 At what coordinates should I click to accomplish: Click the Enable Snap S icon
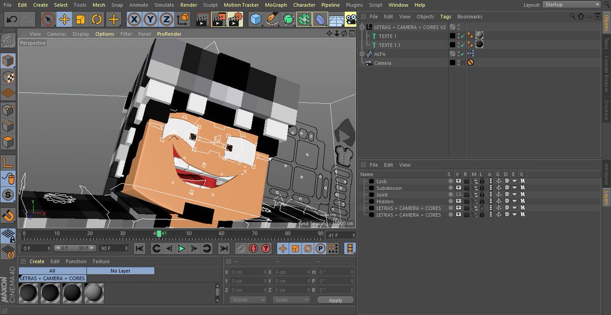point(8,195)
